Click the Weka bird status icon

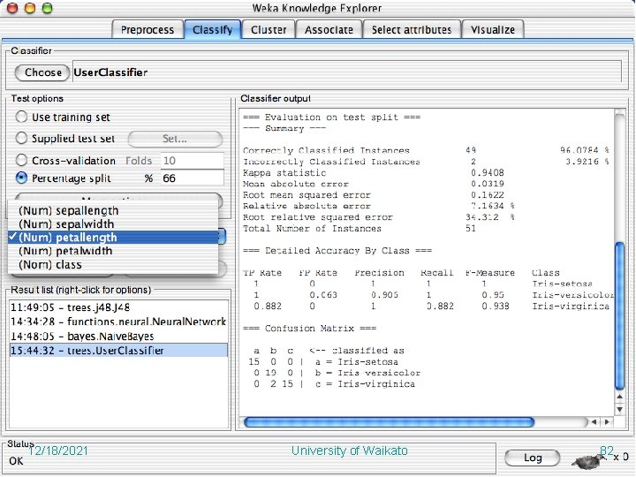(x=587, y=461)
